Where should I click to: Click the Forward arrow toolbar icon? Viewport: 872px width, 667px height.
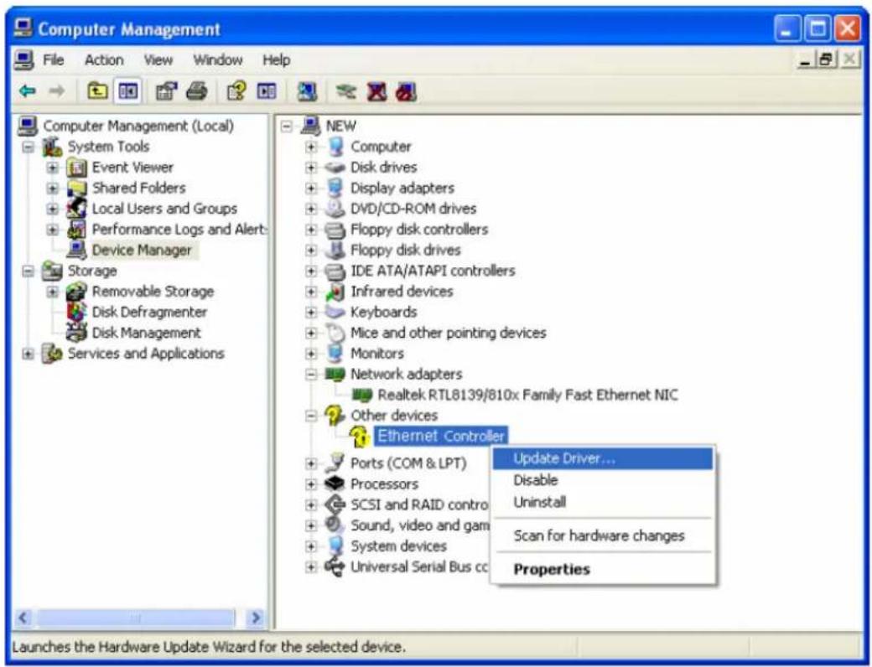tap(56, 90)
